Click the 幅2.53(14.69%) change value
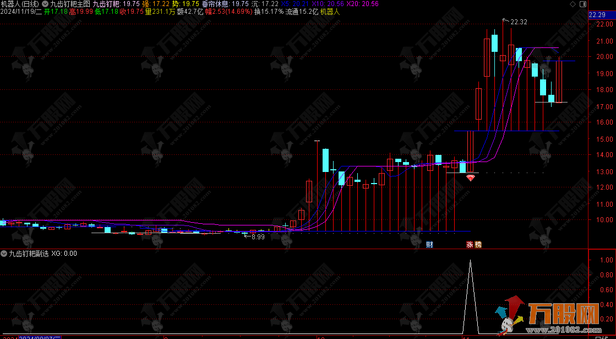The image size is (616, 339). click(228, 12)
